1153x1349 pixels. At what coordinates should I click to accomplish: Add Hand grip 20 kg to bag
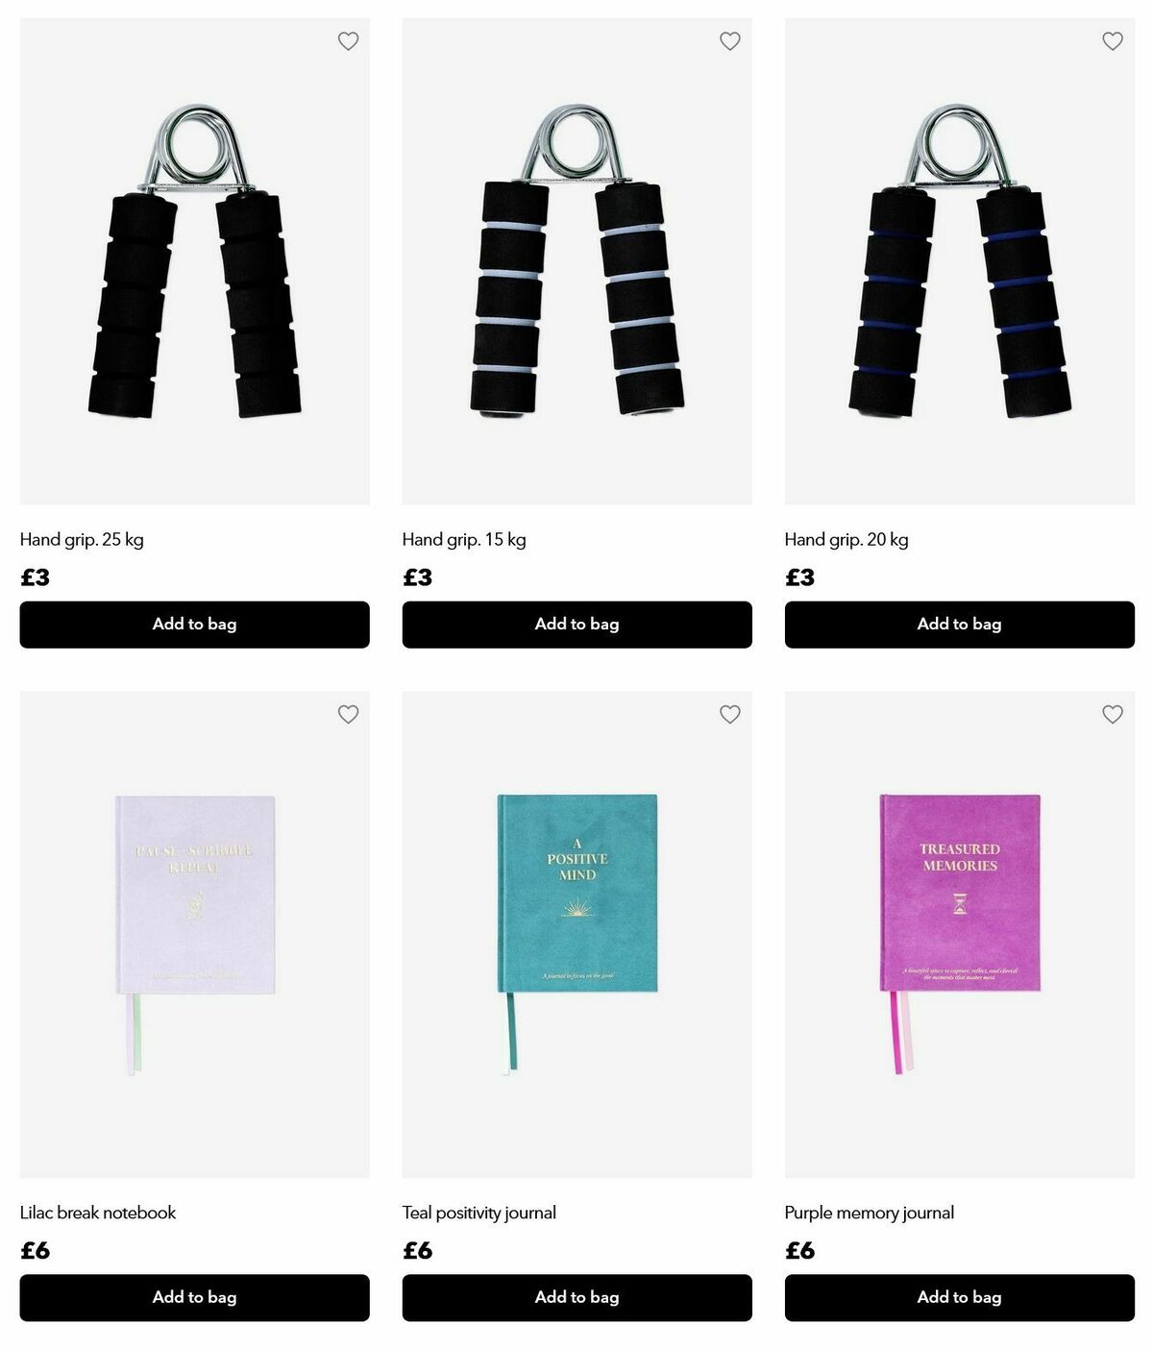click(x=960, y=625)
